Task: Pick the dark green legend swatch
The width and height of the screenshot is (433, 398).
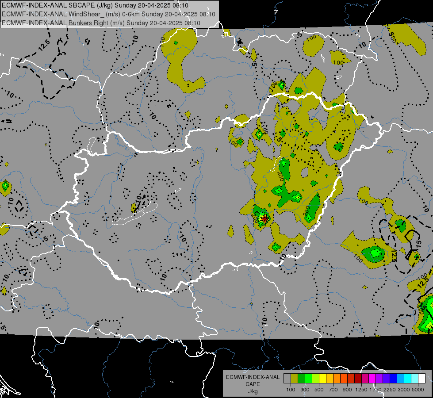Action: [301, 378]
